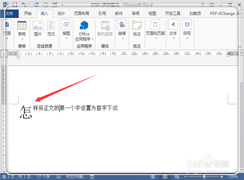This screenshot has width=244, height=180.
Task: Click the Redo icon in quick access toolbar
Action: 37,4
